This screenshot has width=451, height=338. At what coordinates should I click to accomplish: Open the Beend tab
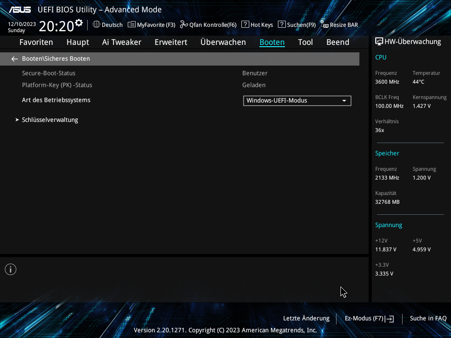coord(338,42)
